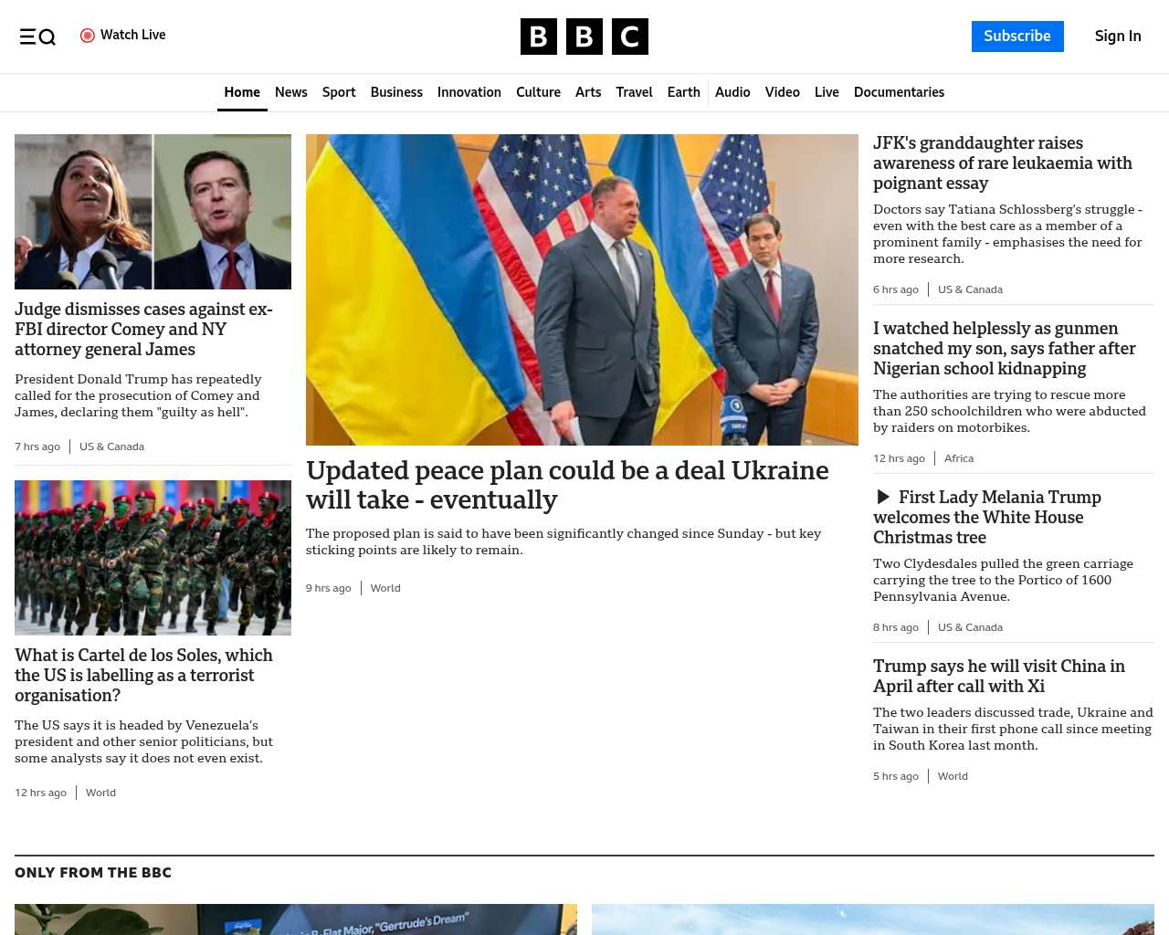Open the Sport section
1169x935 pixels.
point(339,92)
